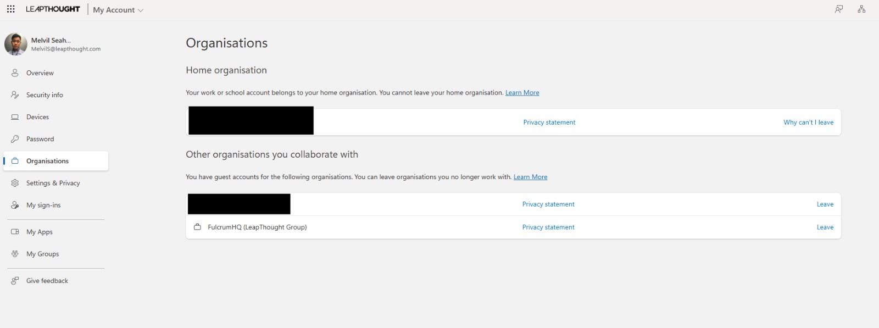Click the My Apps icon

tap(15, 232)
